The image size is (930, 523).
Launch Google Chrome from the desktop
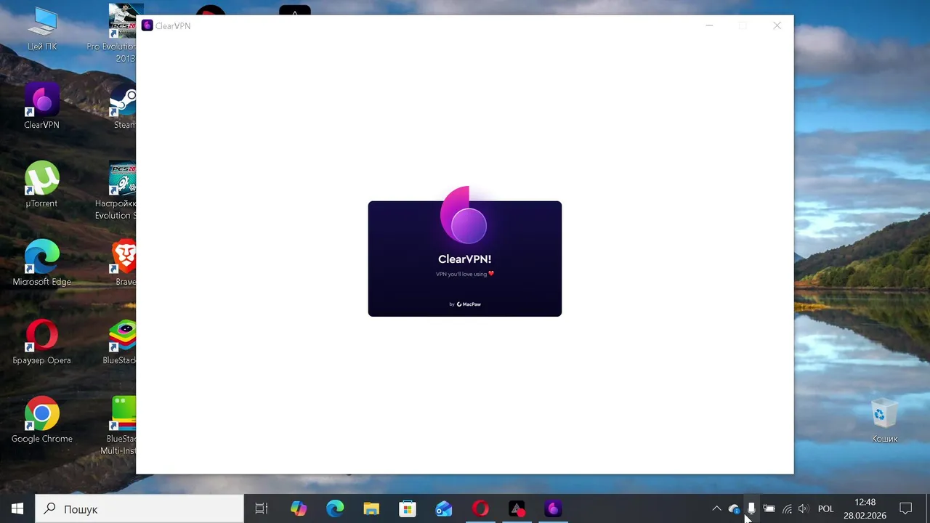41,420
